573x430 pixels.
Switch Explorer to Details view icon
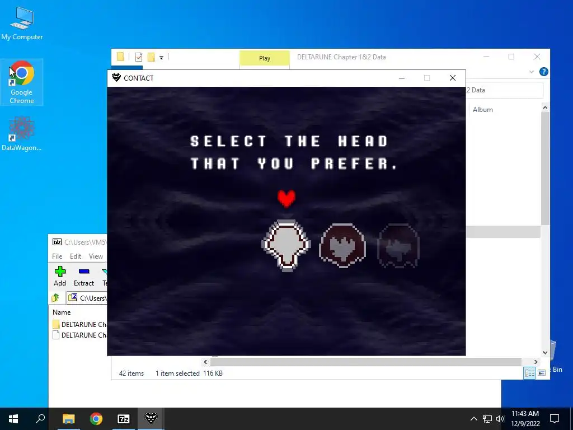coord(529,372)
